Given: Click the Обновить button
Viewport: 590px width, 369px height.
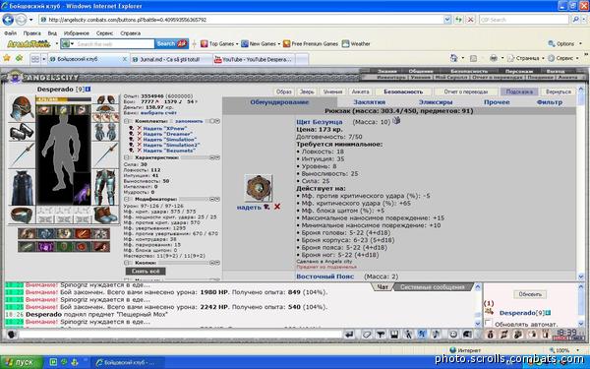Looking at the screenshot, I should click(530, 294).
